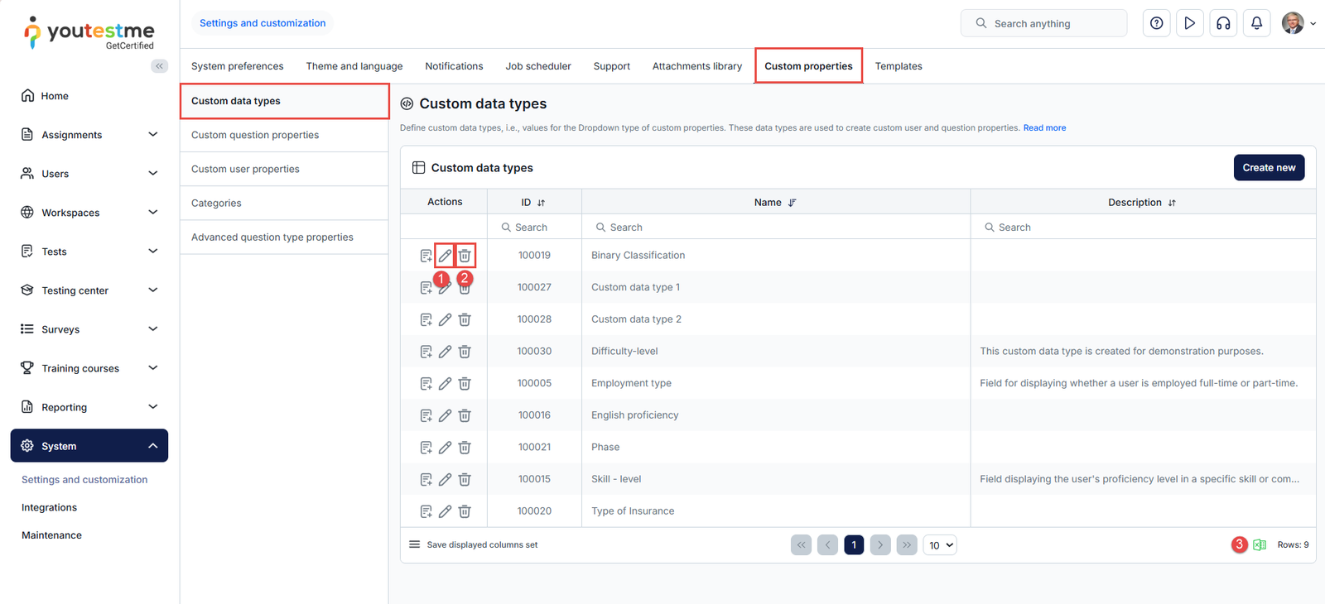Click the edit pencil for Binary Classification
Screen dimensions: 1325x604
pos(445,256)
